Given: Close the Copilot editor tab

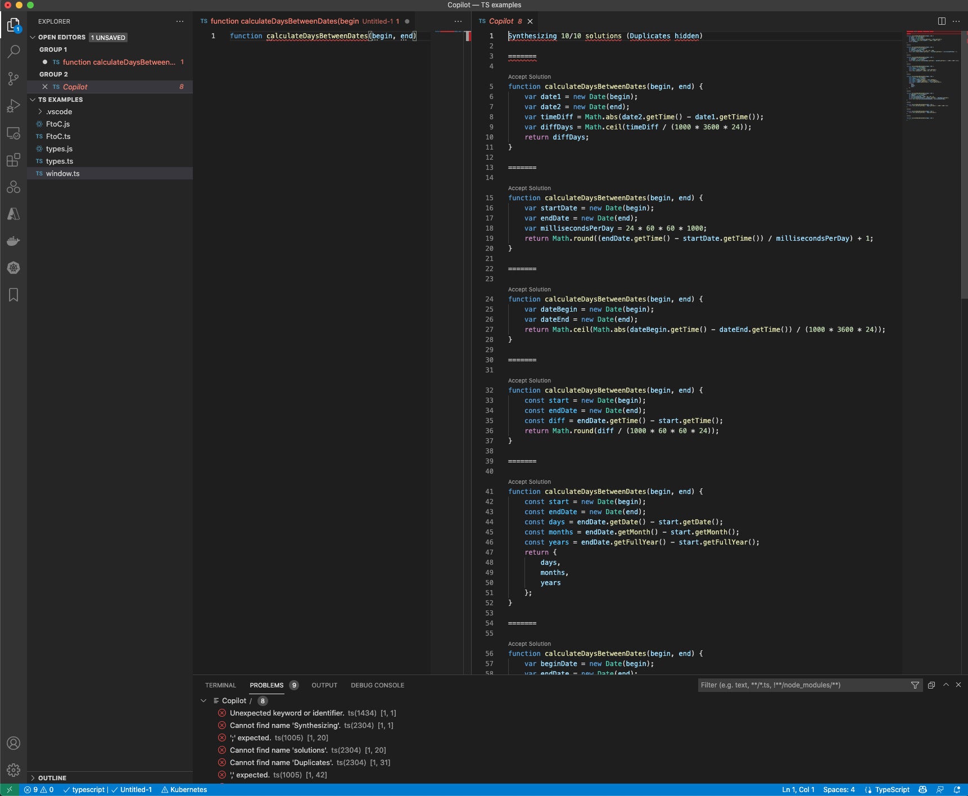Looking at the screenshot, I should 530,21.
